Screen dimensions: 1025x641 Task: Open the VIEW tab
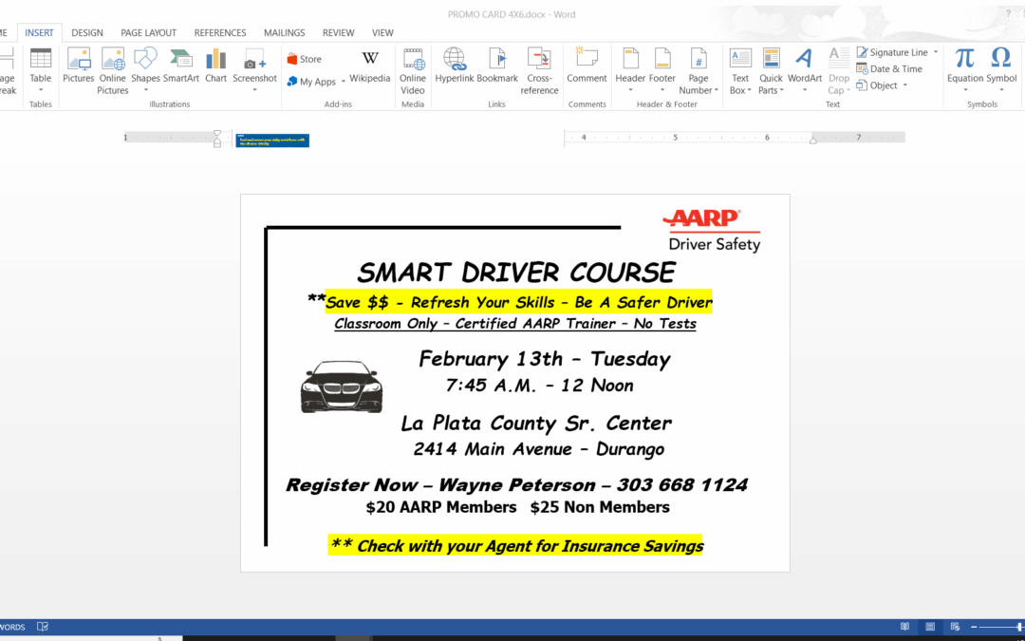tap(383, 32)
